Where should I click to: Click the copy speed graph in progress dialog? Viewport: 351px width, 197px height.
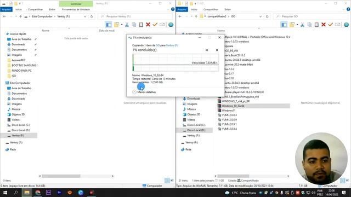tap(175, 62)
